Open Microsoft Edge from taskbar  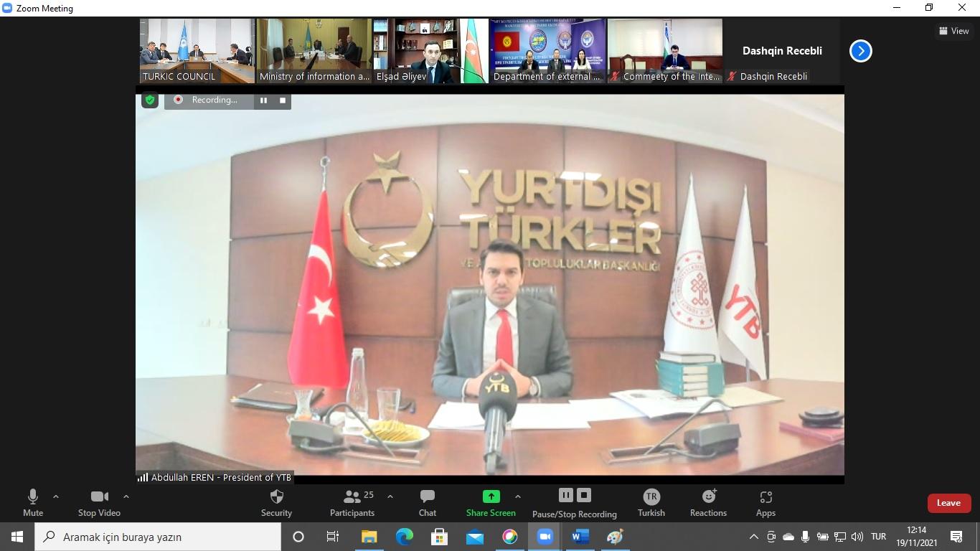pyautogui.click(x=405, y=537)
